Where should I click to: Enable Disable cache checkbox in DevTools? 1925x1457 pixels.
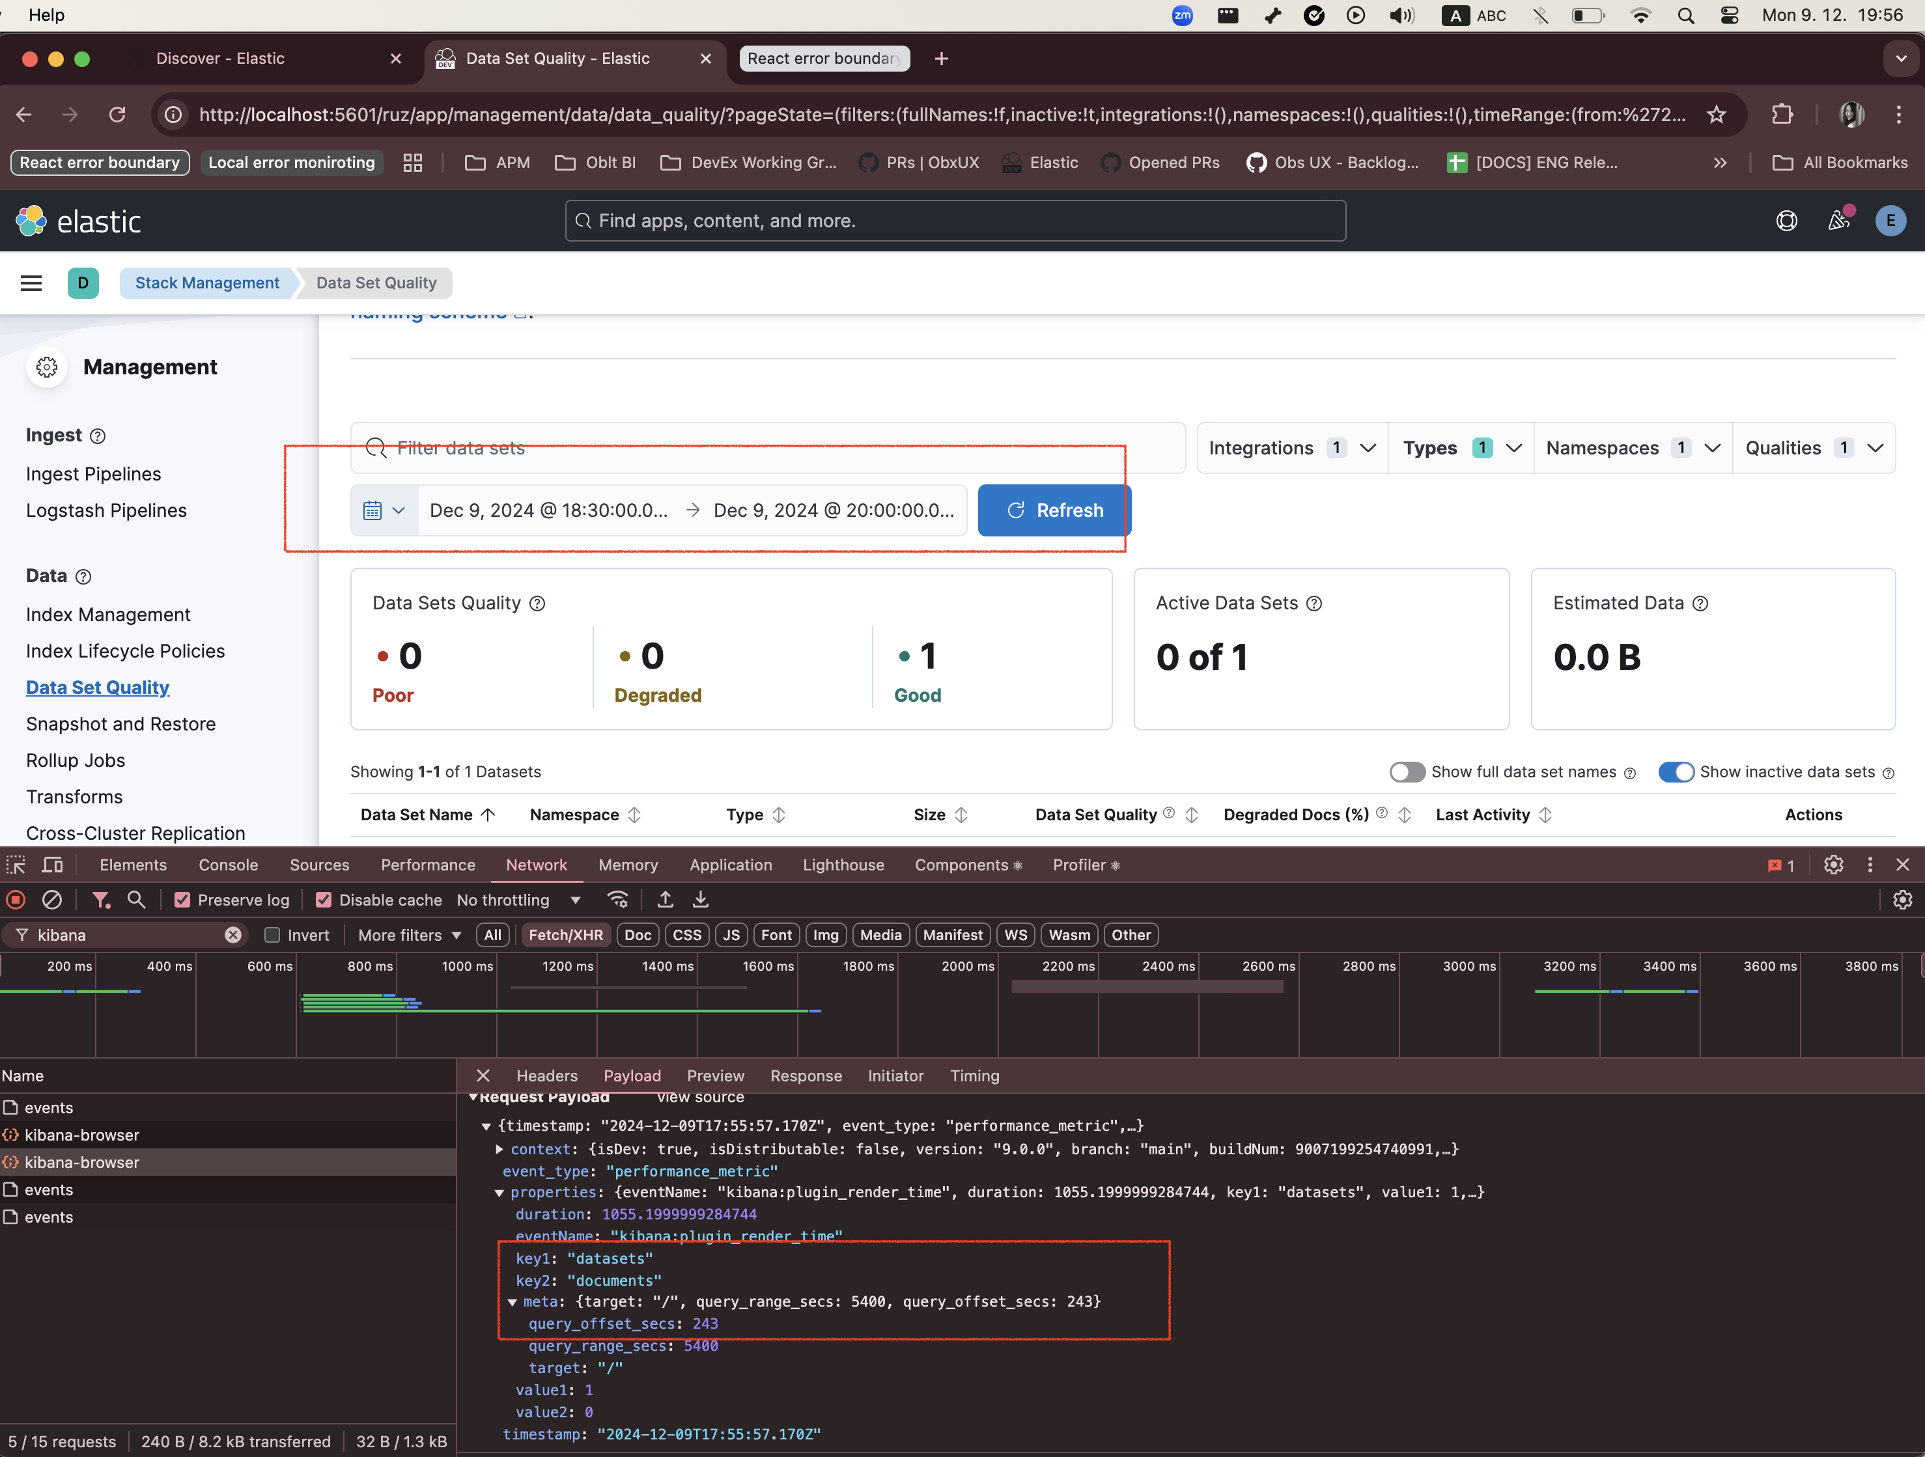(321, 900)
